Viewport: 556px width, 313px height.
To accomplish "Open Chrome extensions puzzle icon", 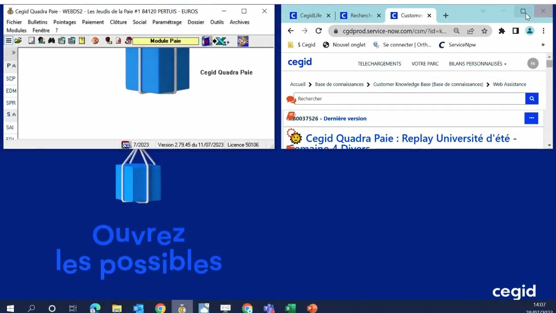I will [502, 31].
